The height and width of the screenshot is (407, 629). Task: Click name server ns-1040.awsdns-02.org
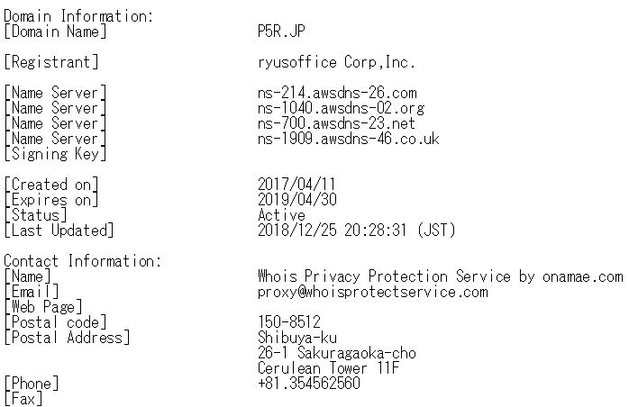point(341,108)
